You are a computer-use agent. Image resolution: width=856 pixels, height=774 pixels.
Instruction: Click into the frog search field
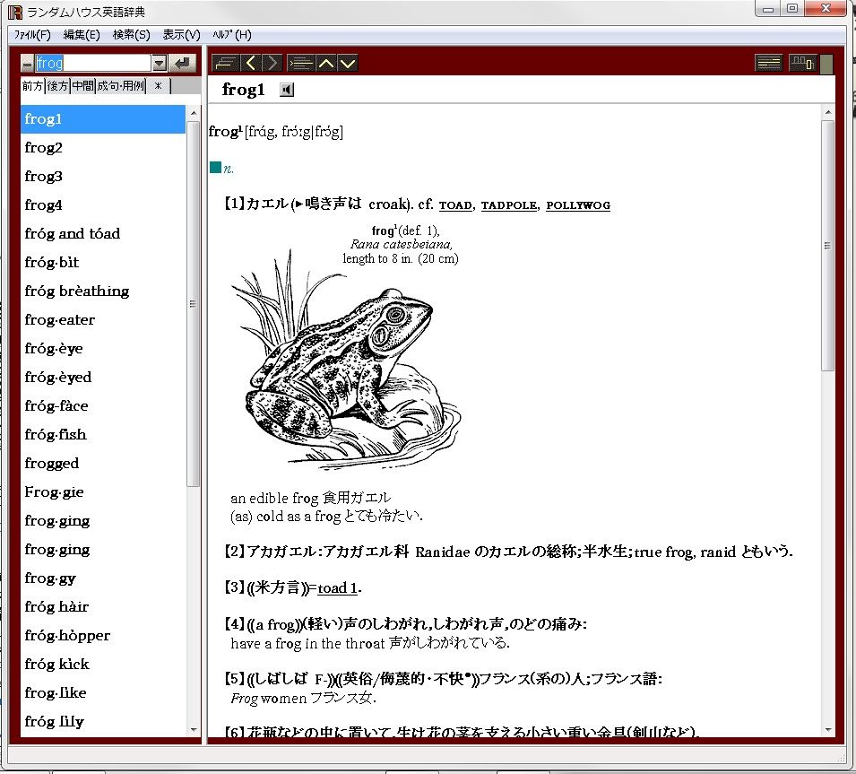93,64
